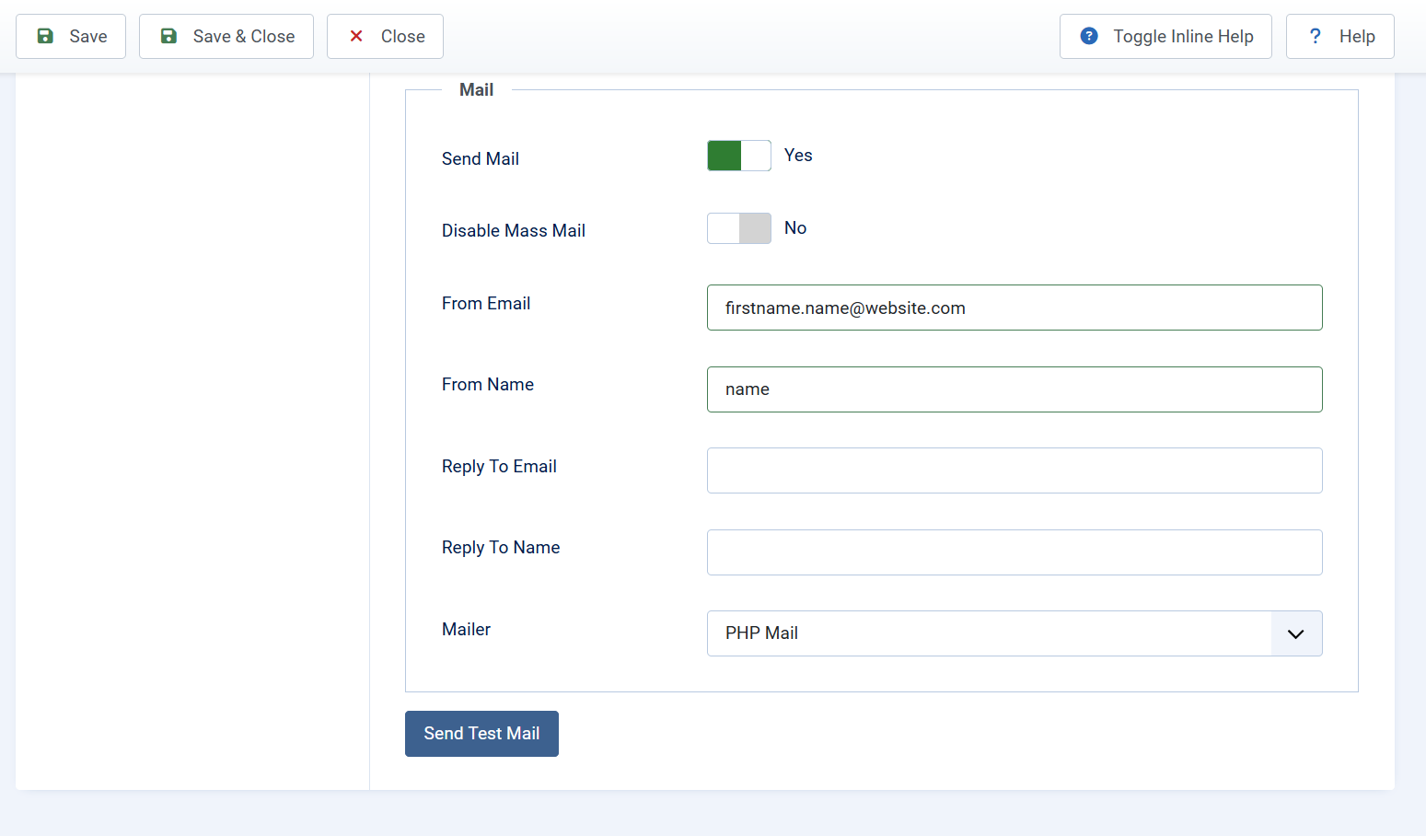Click the Reply To Email label
This screenshot has height=836, width=1426.
[x=498, y=467]
